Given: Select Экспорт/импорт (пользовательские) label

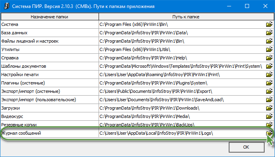Looking at the screenshot, I should click(39, 100).
